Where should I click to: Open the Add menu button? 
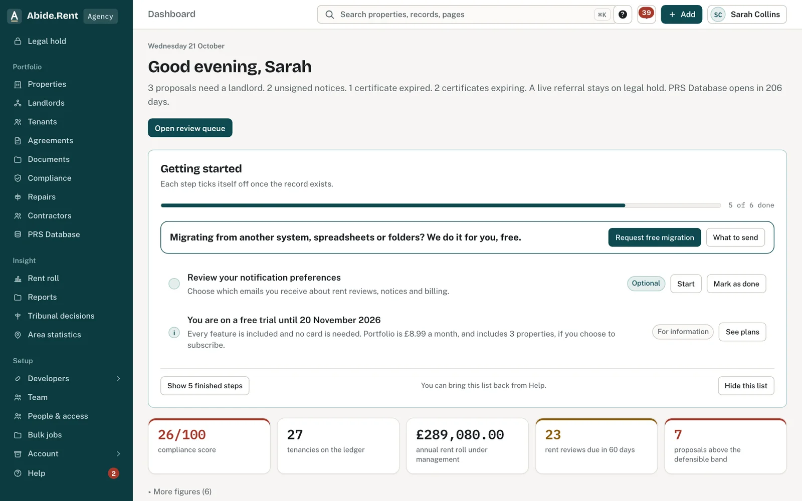pyautogui.click(x=682, y=15)
